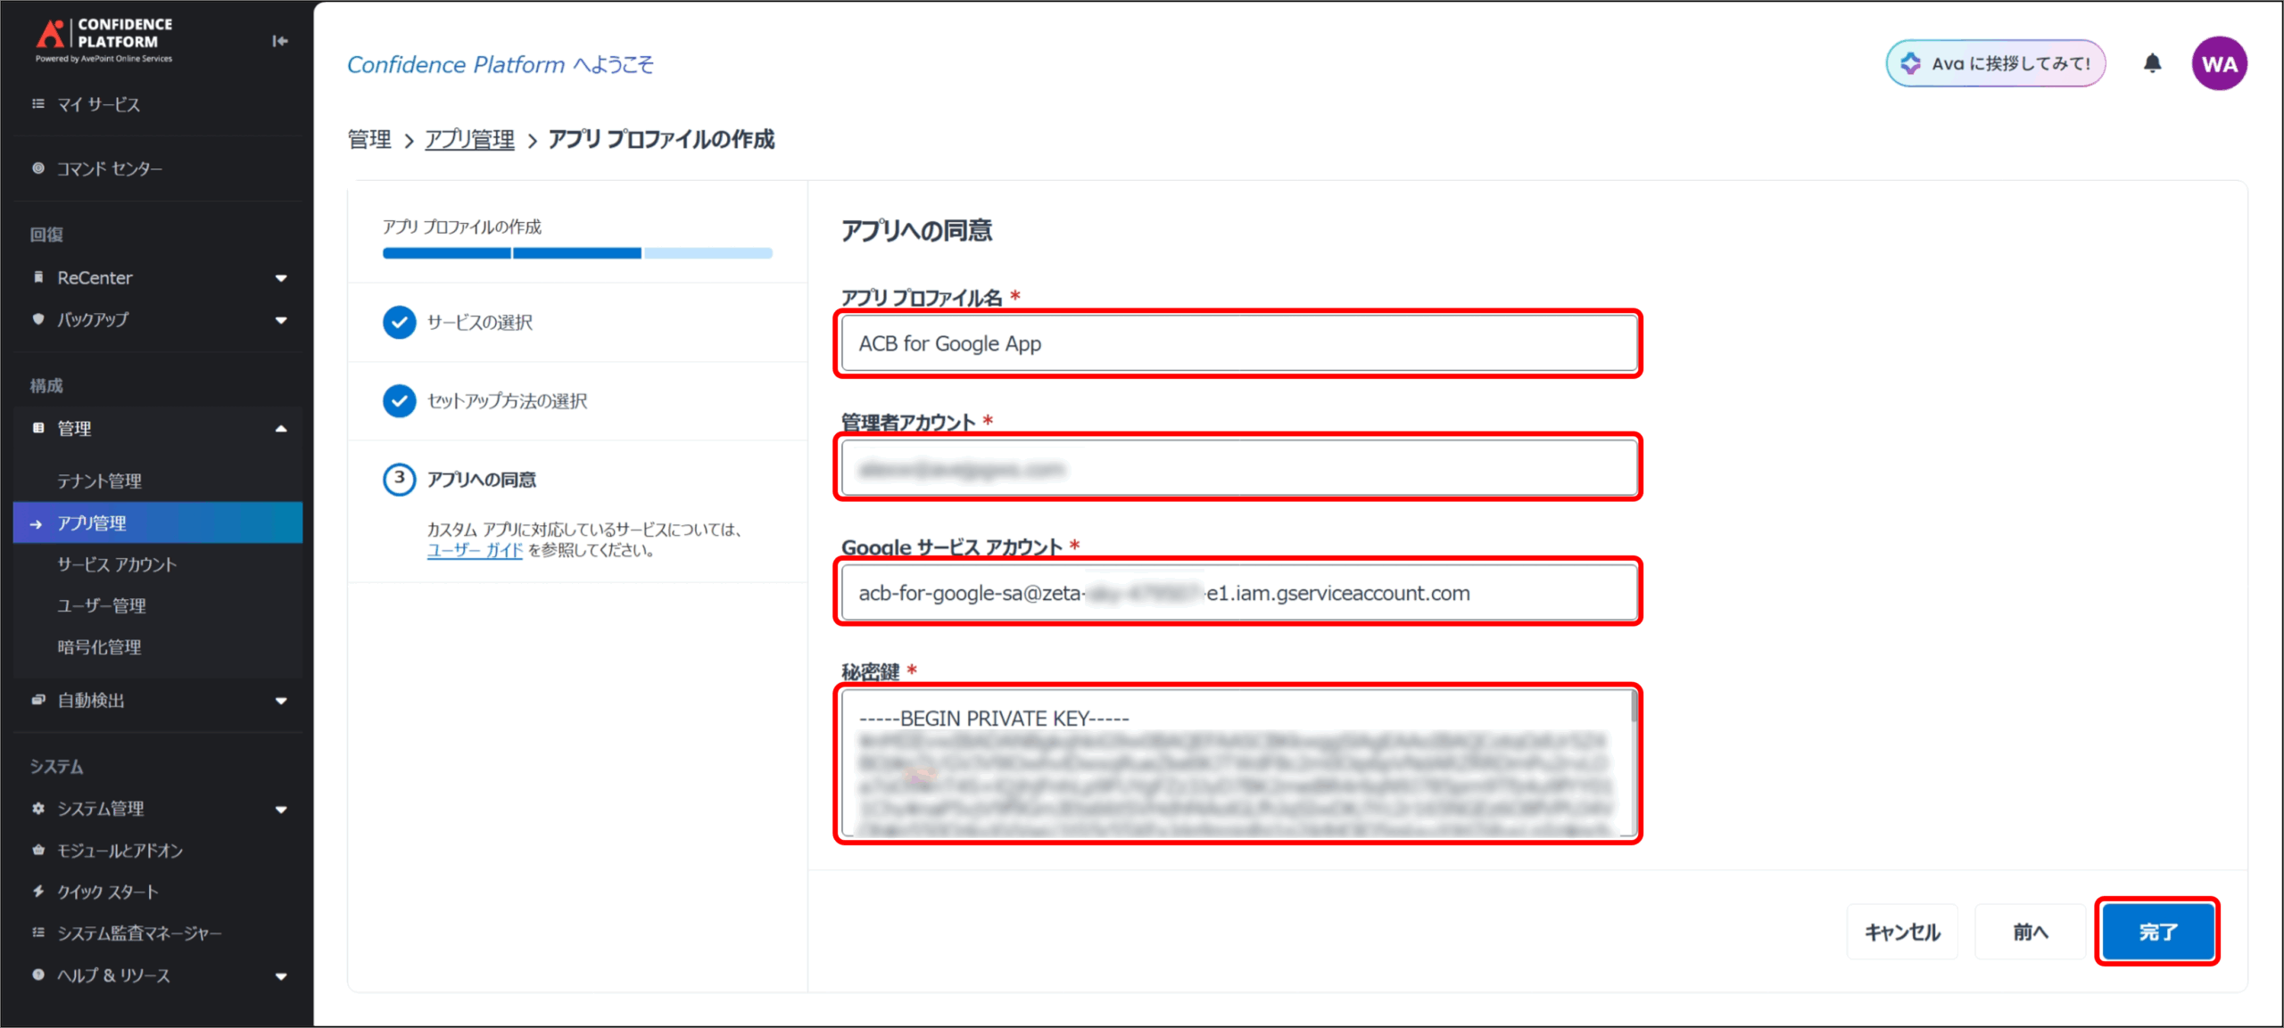Screen dimensions: 2284x1028
Task: Click the セットアップ方法の選択 step checkmark
Action: pyautogui.click(x=399, y=400)
